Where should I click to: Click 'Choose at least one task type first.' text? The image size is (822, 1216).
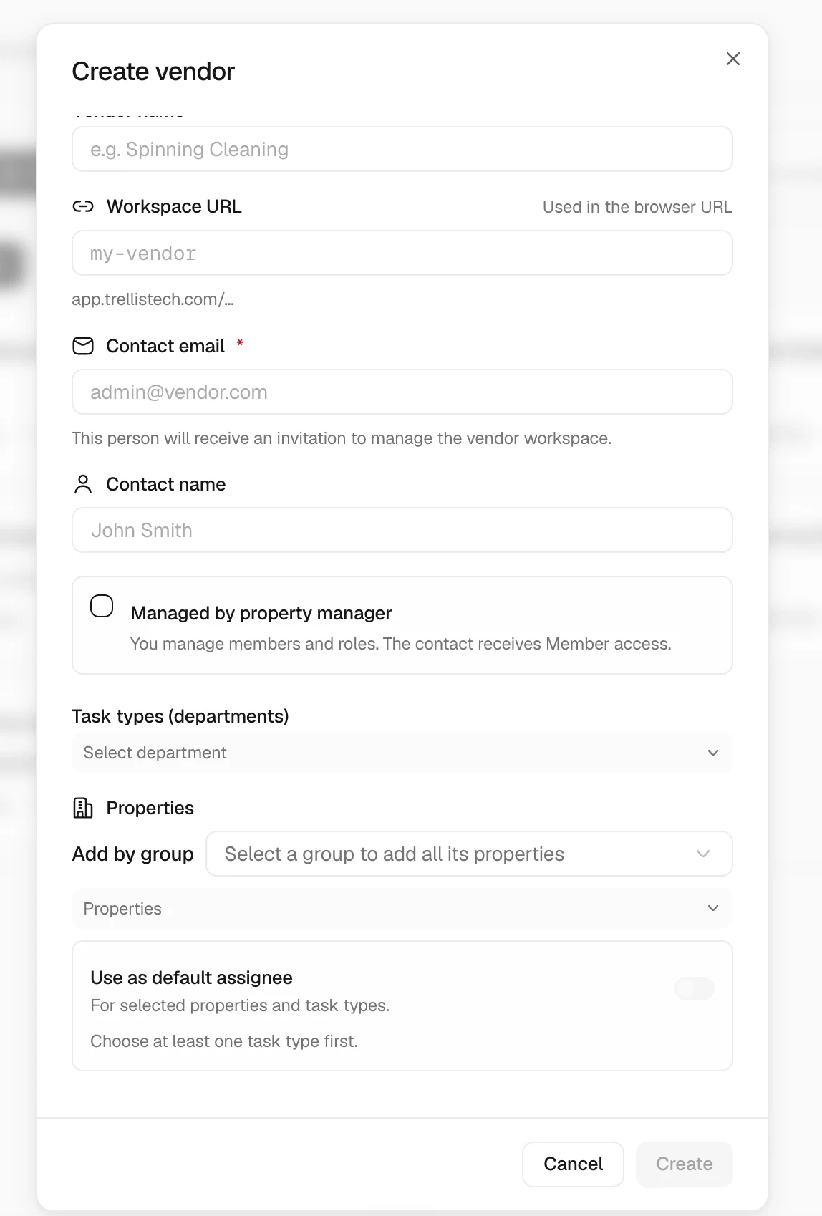tap(224, 1041)
